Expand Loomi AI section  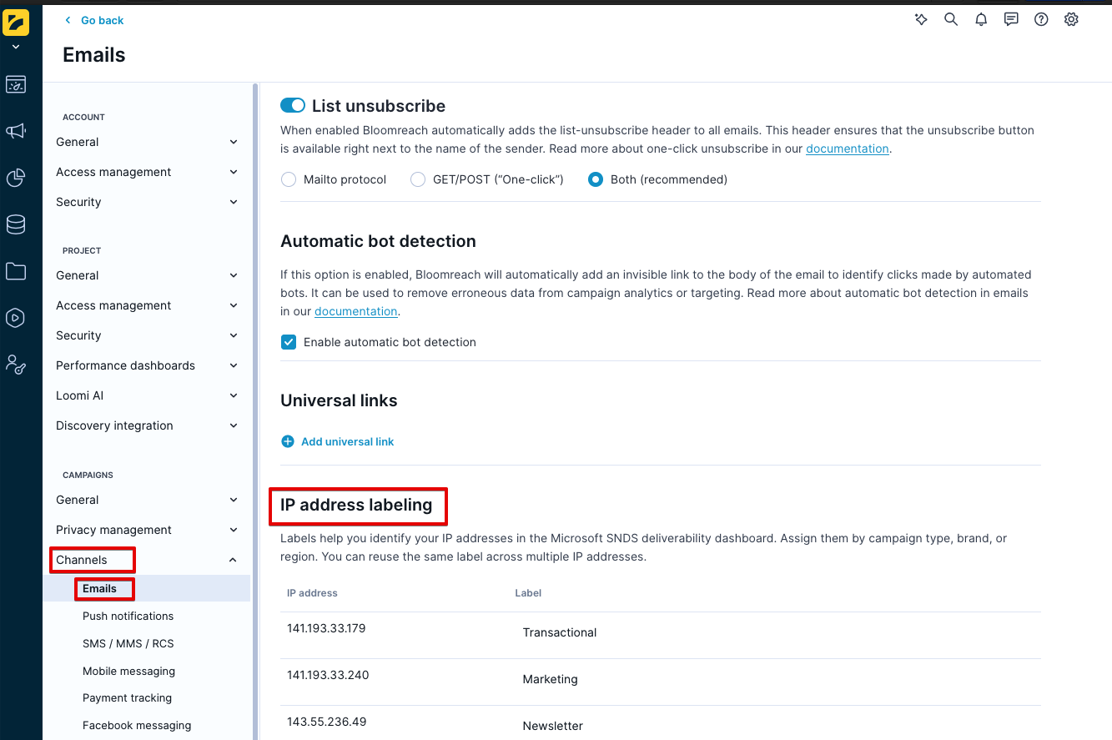147,395
